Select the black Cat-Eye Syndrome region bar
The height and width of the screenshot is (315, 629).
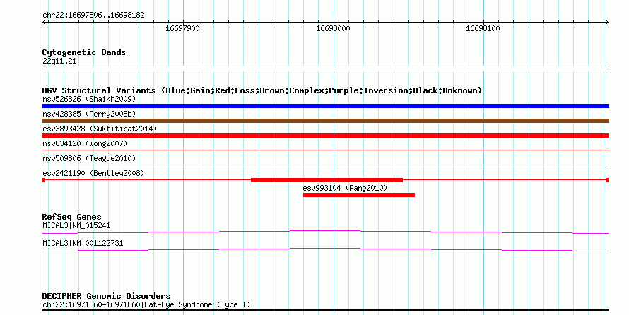coord(325,311)
